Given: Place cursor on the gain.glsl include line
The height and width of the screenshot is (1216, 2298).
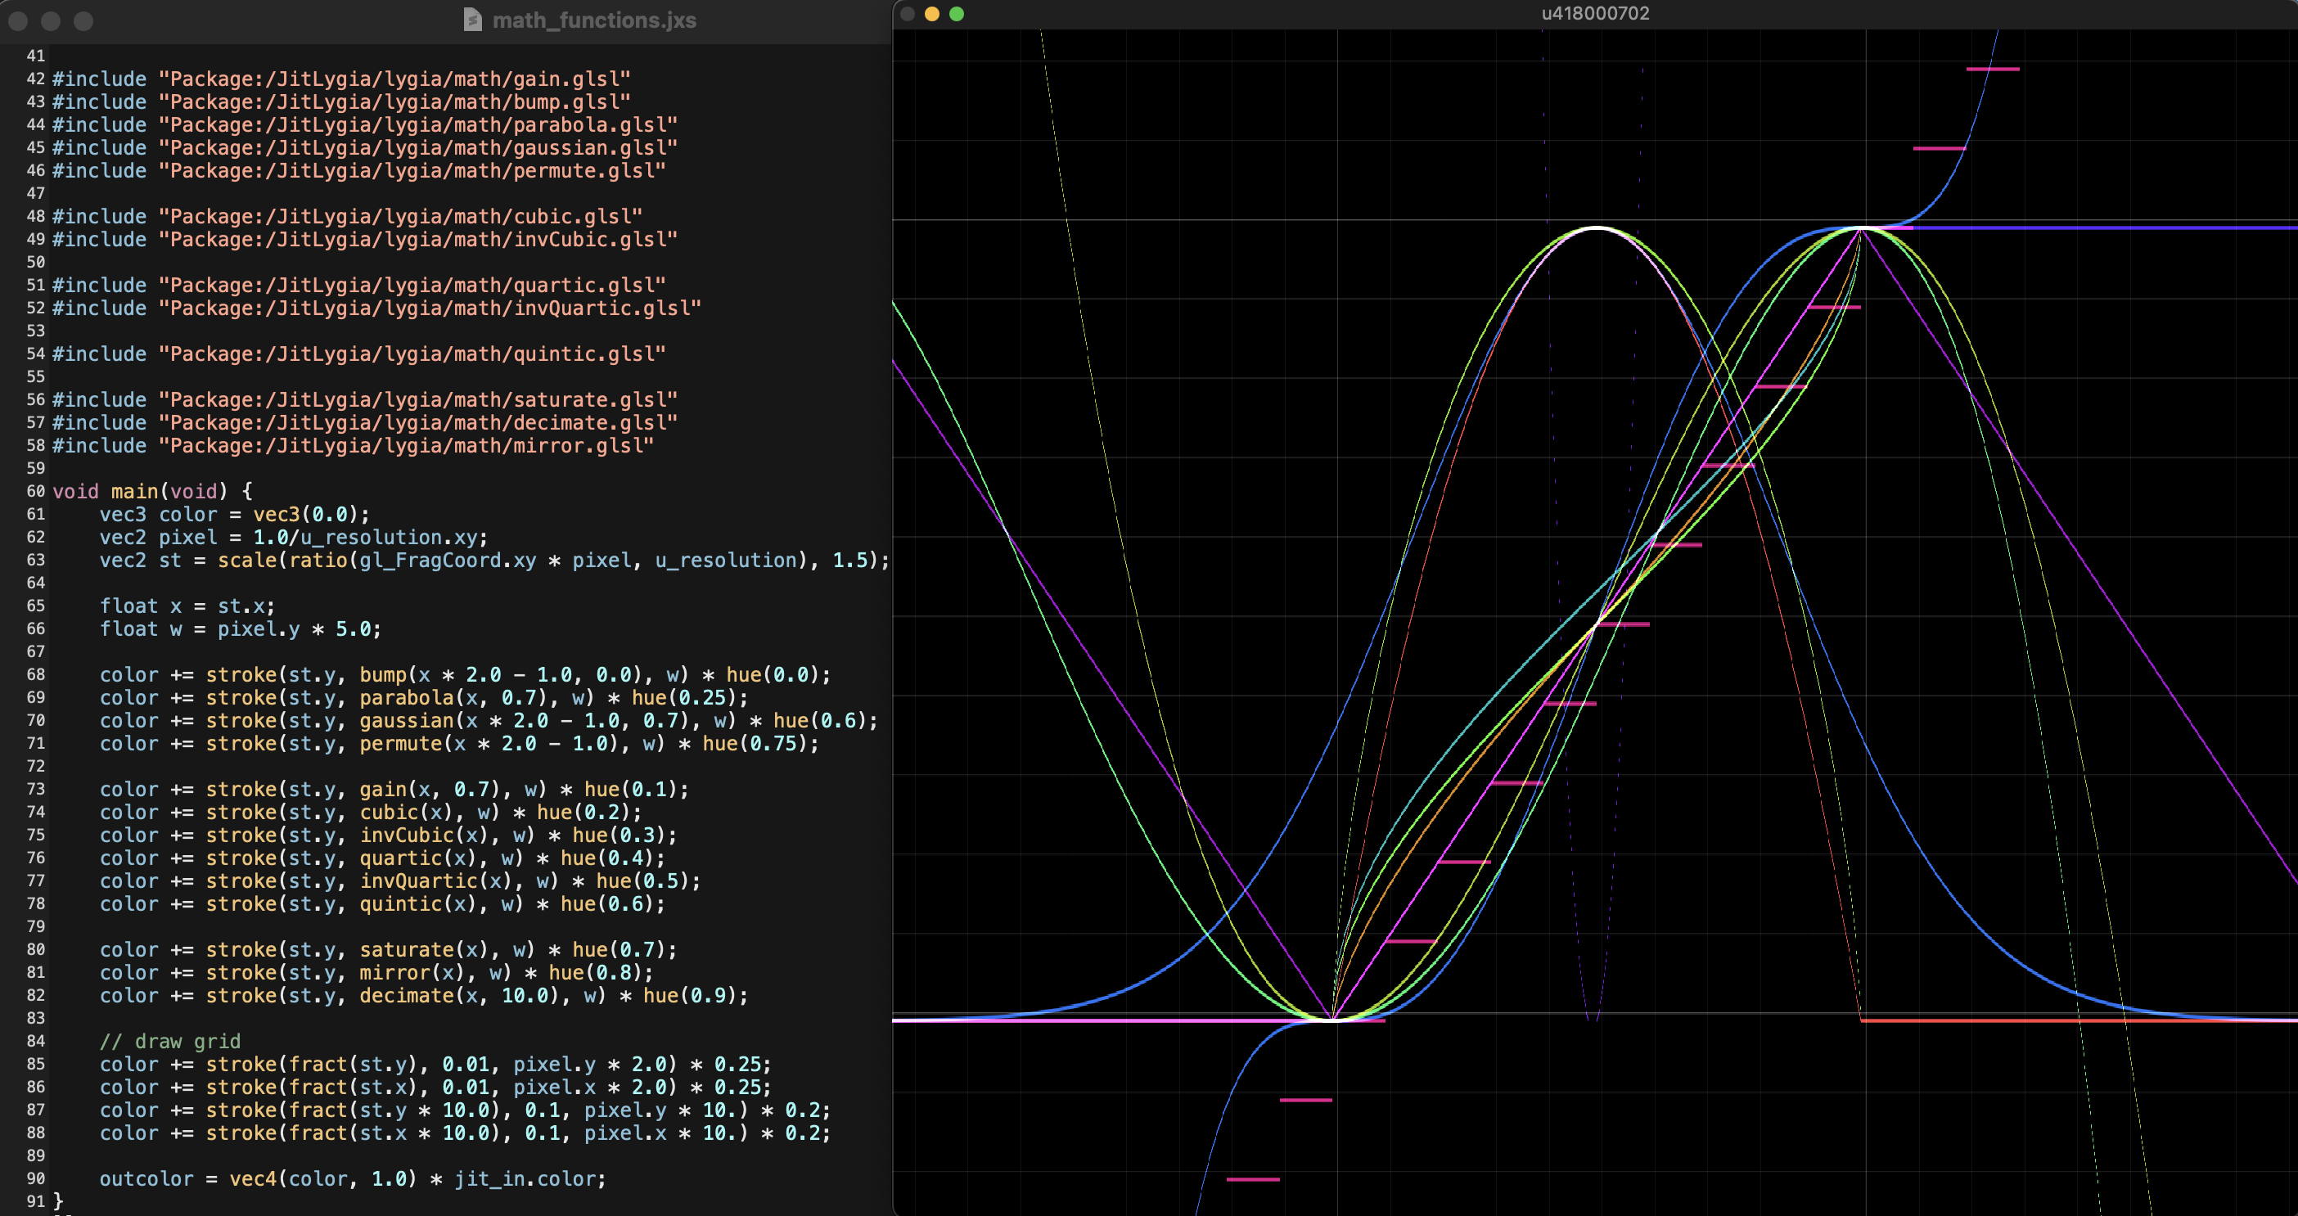Looking at the screenshot, I should (340, 79).
